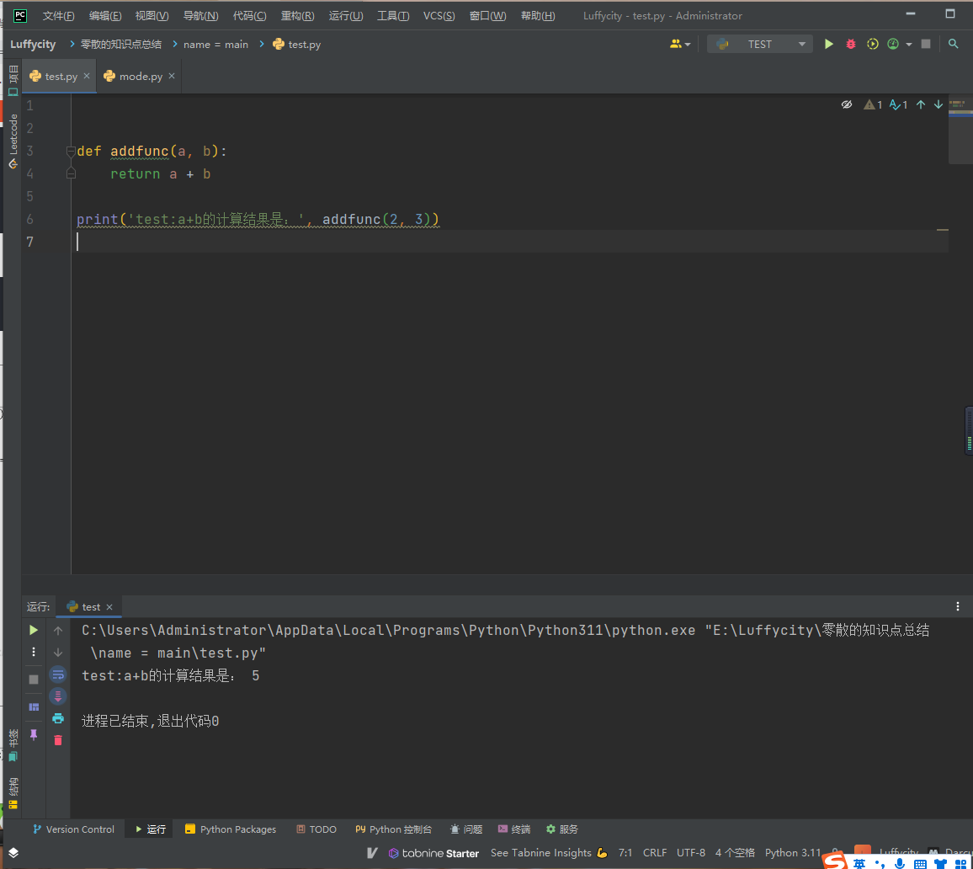
Task: Rerun the program from the run panel
Action: point(34,630)
